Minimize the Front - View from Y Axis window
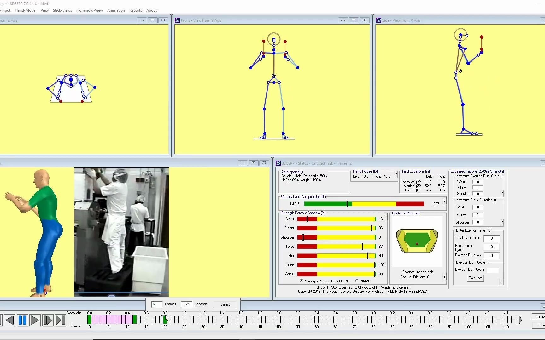545x340 pixels. (x=343, y=20)
